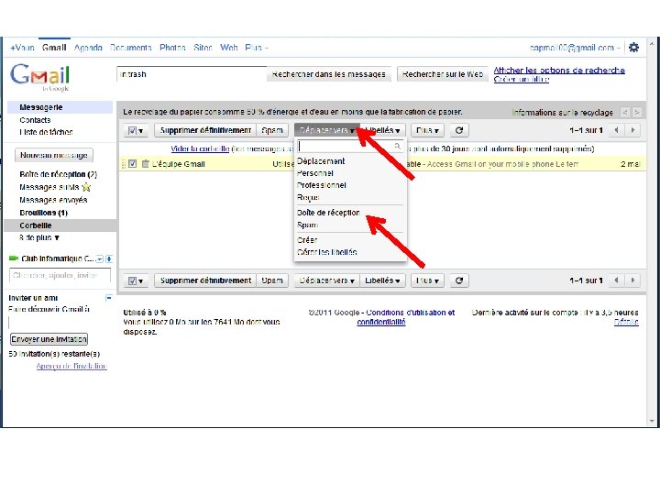The height and width of the screenshot is (495, 660).
Task: Choose Reçus in the move-to menu
Action: (x=308, y=197)
